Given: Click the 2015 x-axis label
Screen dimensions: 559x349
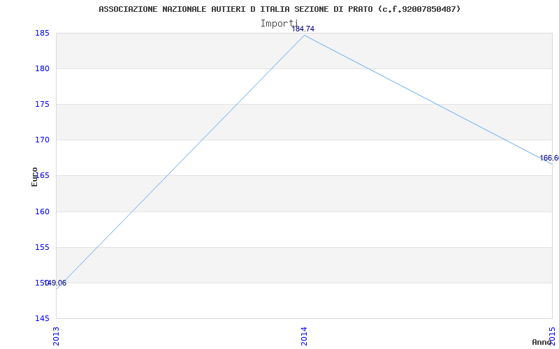Looking at the screenshot, I should (x=552, y=336).
